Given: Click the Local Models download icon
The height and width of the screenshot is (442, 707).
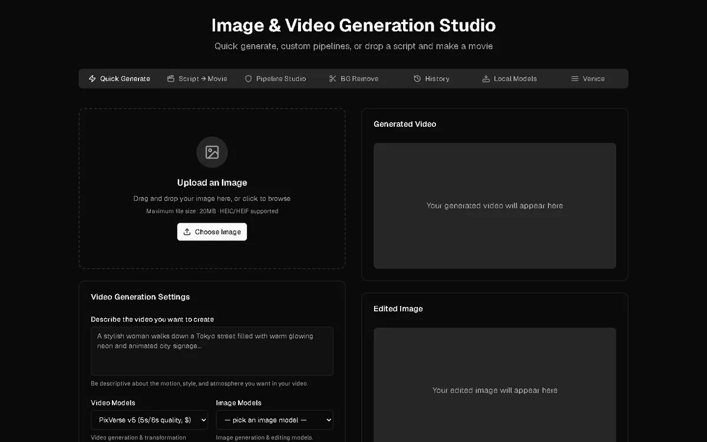Looking at the screenshot, I should pyautogui.click(x=486, y=78).
